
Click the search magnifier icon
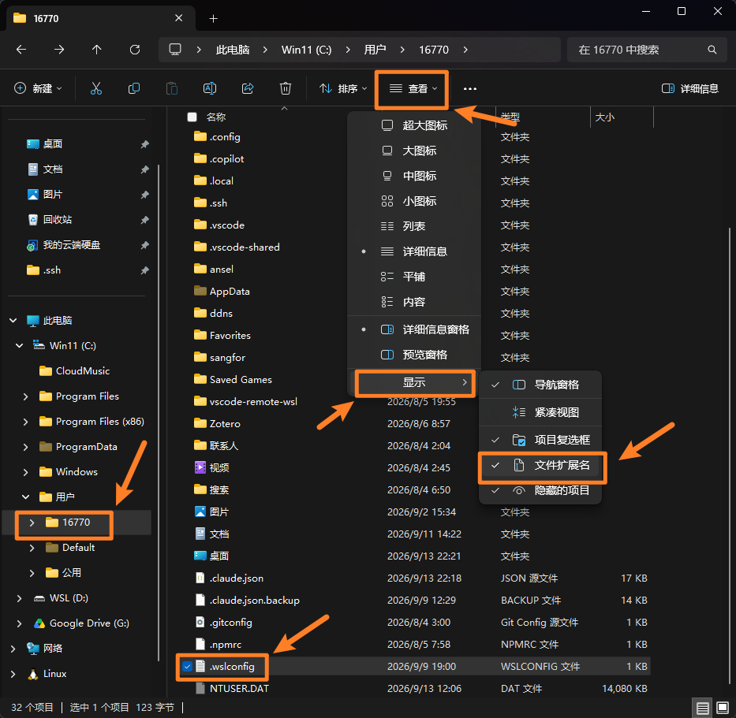tap(712, 50)
